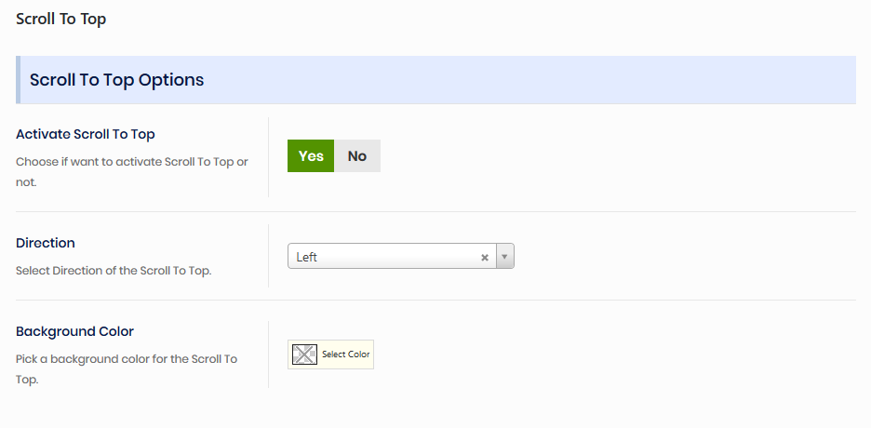Clear the Left selection with x
The width and height of the screenshot is (871, 428).
tap(485, 258)
